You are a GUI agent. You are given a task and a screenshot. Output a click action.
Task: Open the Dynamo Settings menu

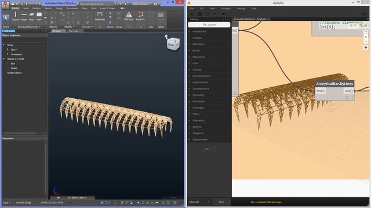click(x=241, y=9)
